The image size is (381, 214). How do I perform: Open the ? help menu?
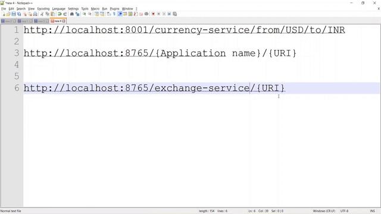point(136,9)
